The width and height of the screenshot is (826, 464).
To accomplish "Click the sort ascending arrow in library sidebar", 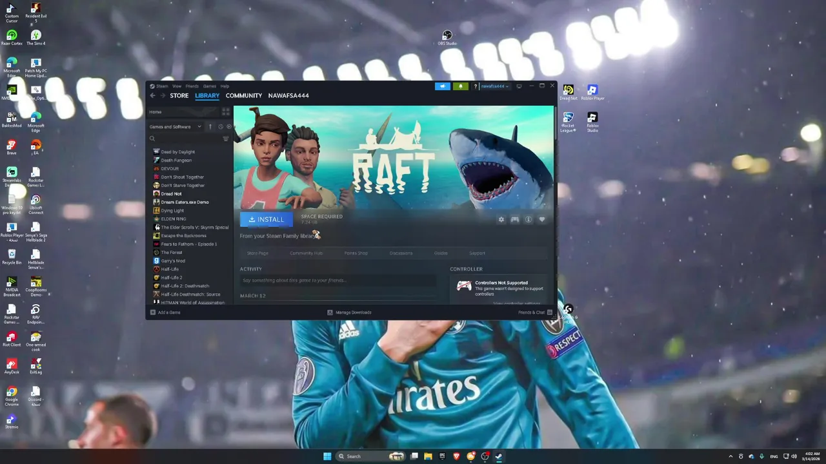I will click(210, 126).
